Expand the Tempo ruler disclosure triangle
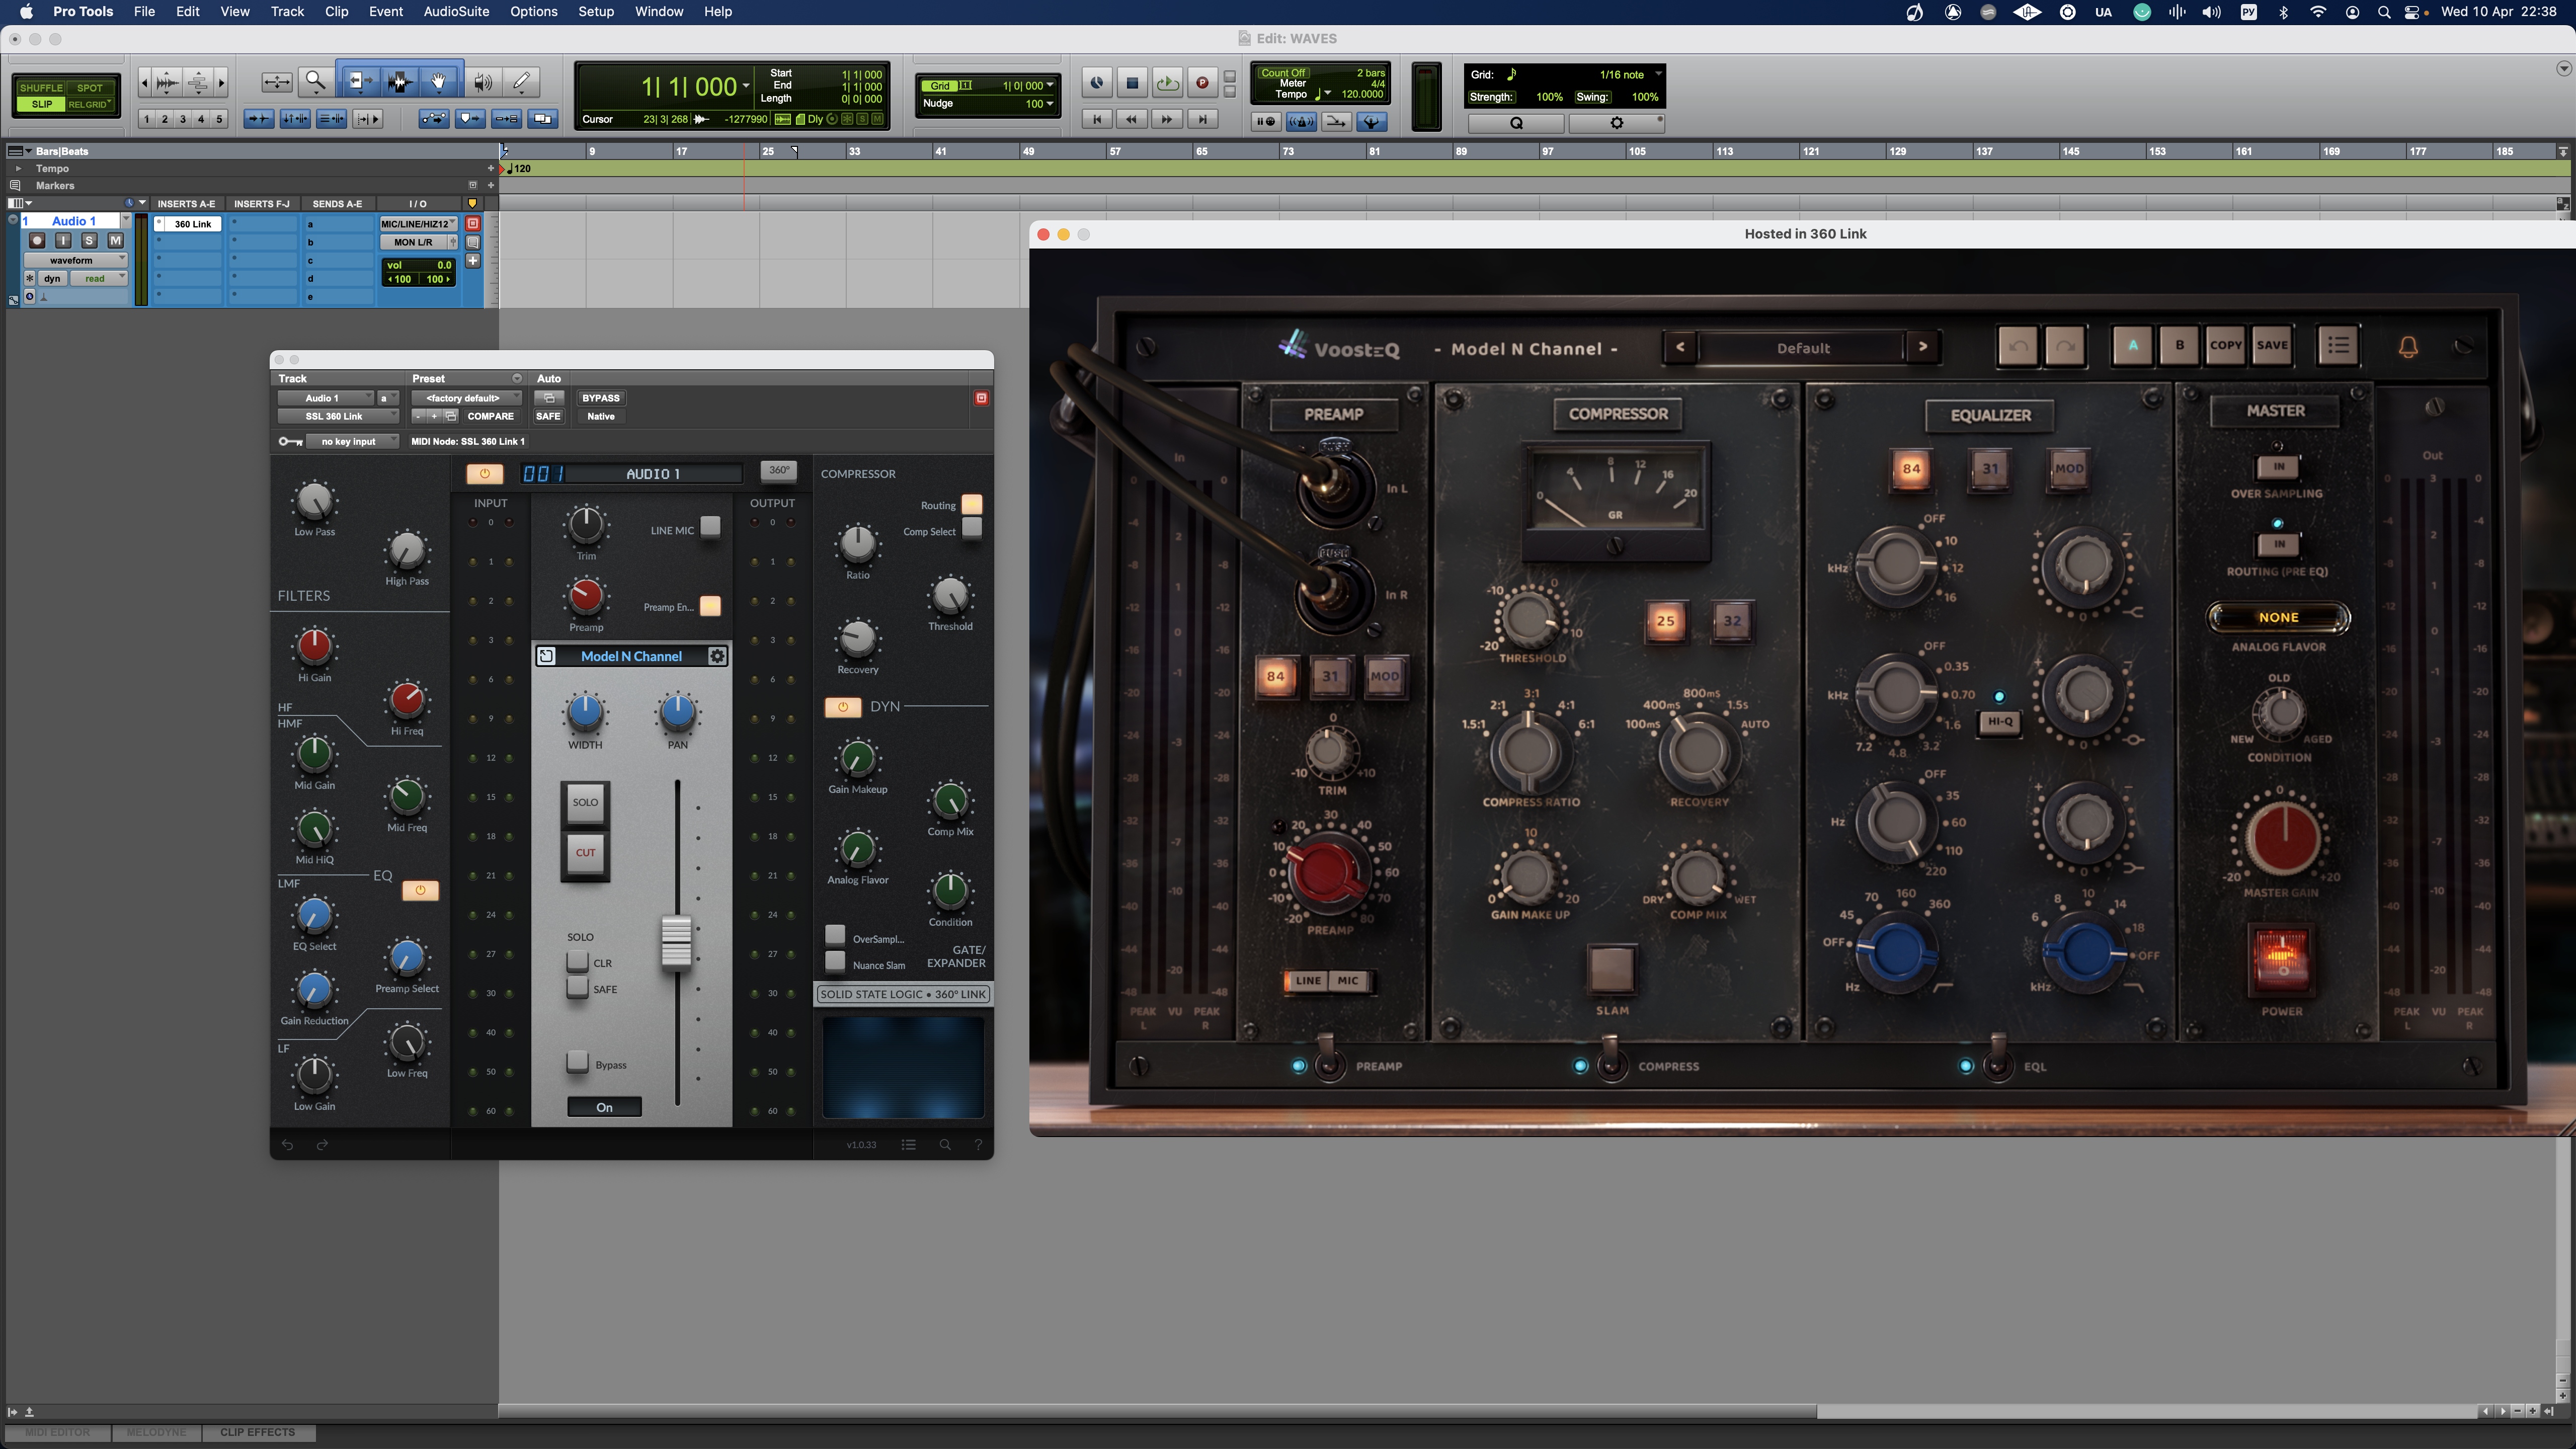Viewport: 2576px width, 1449px height. tap(18, 169)
